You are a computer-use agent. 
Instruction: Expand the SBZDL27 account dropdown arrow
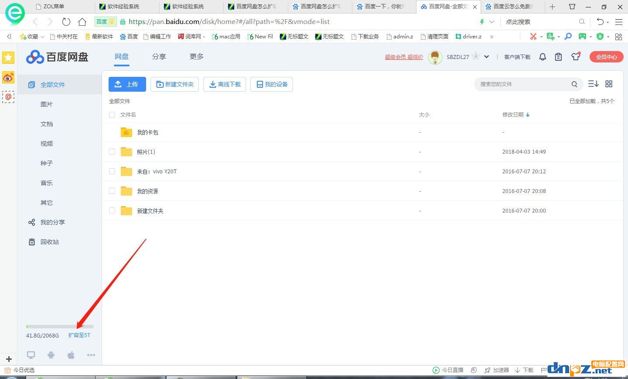(x=487, y=57)
